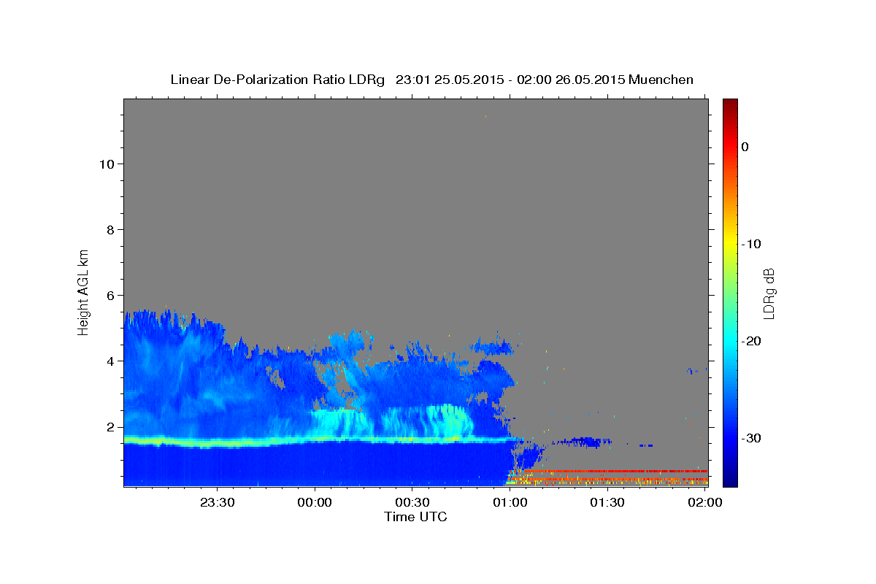
Task: Click the dark blue bottom of the colorbar
Action: click(730, 480)
